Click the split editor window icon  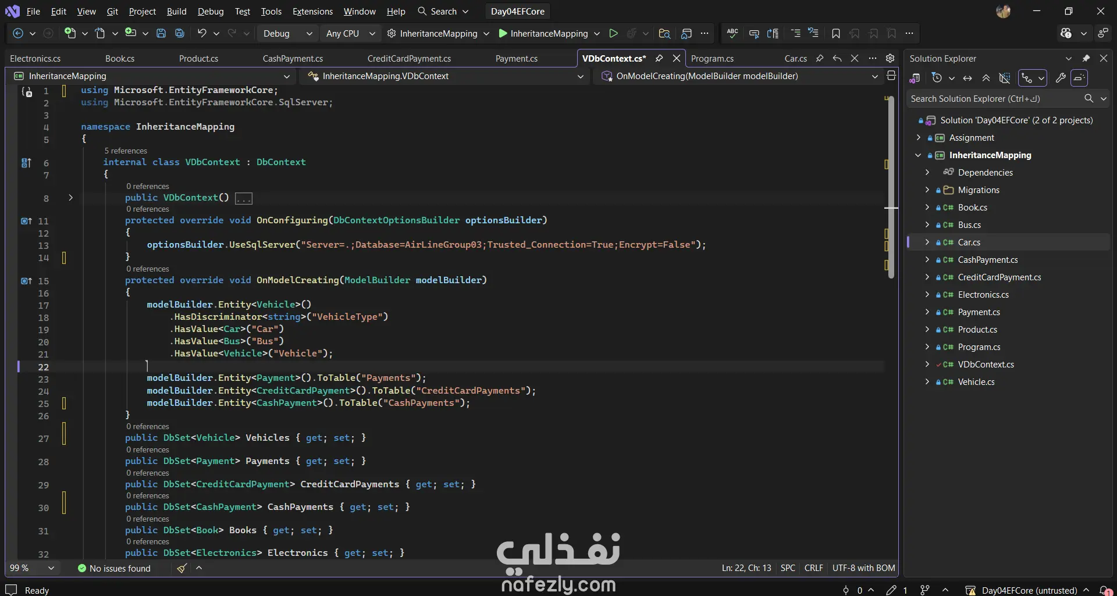[x=891, y=76]
